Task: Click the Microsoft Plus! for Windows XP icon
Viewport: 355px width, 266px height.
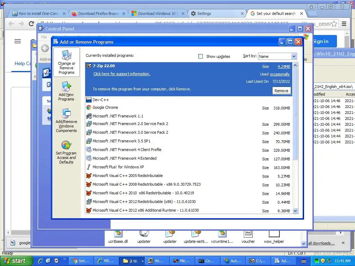Action: tap(89, 167)
